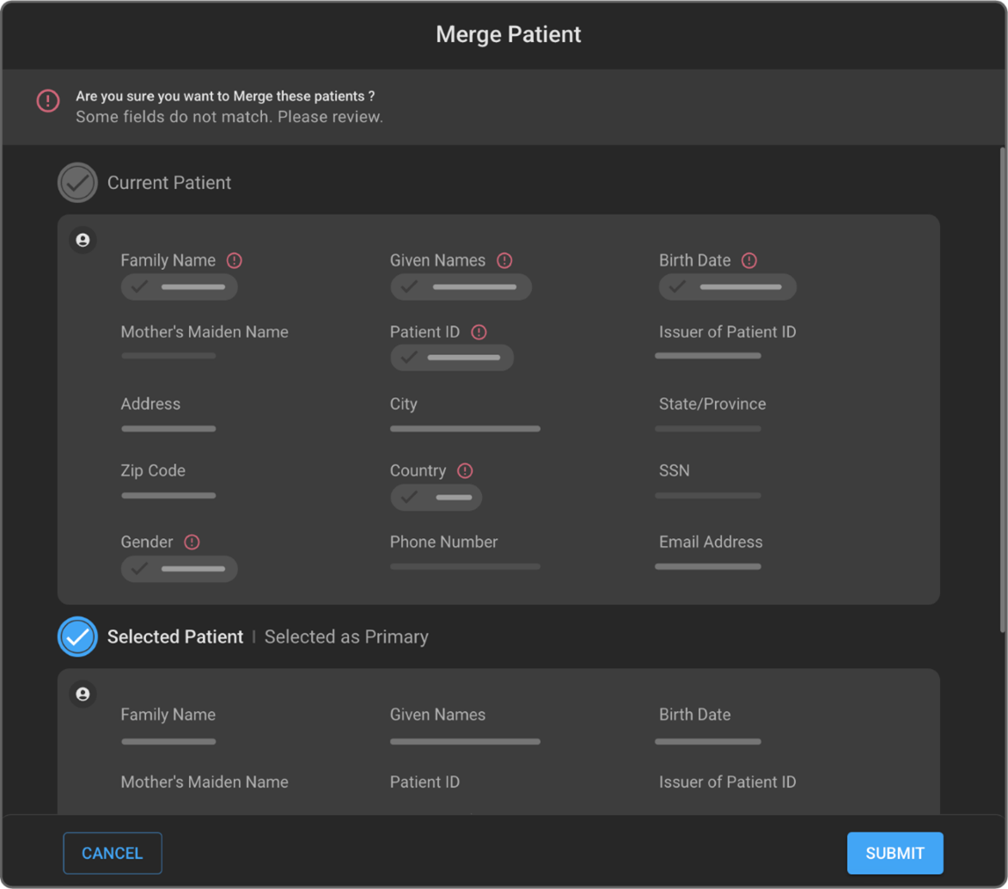Click the Selected Patient avatar icon
Image resolution: width=1008 pixels, height=889 pixels.
pyautogui.click(x=82, y=694)
